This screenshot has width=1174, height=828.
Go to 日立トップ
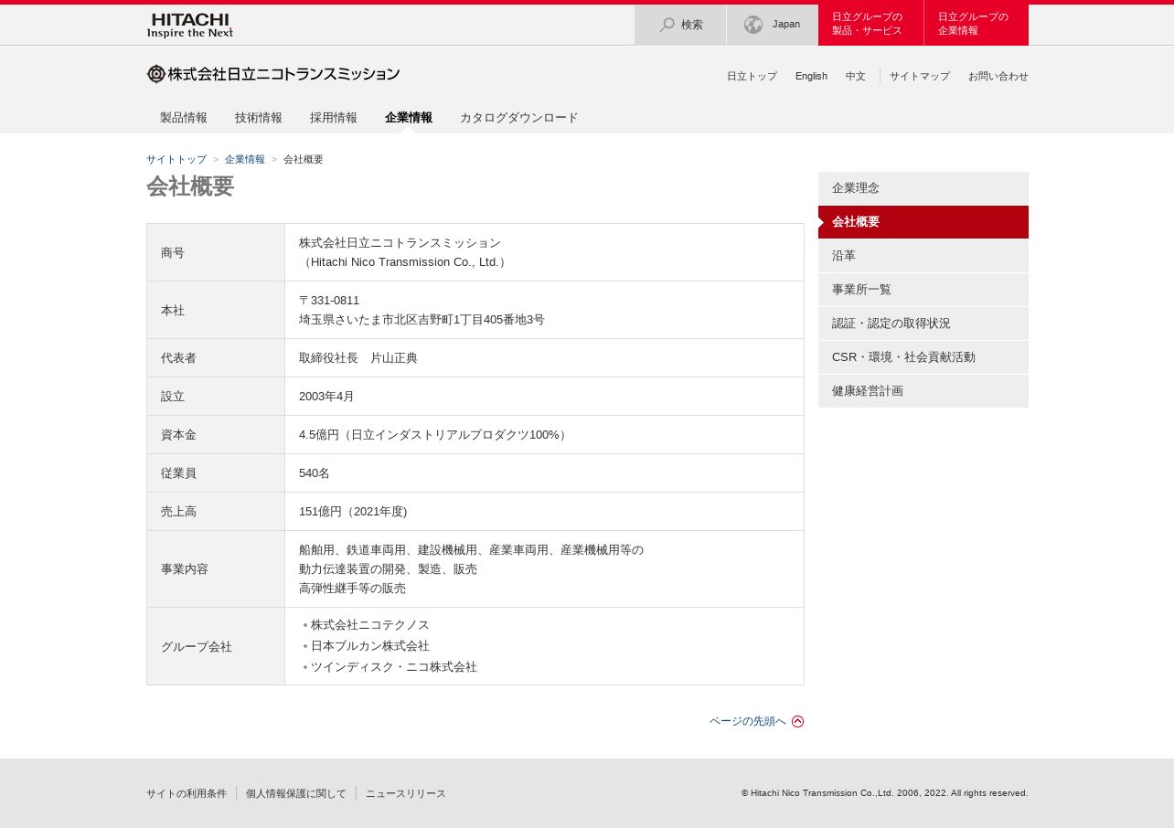[752, 77]
